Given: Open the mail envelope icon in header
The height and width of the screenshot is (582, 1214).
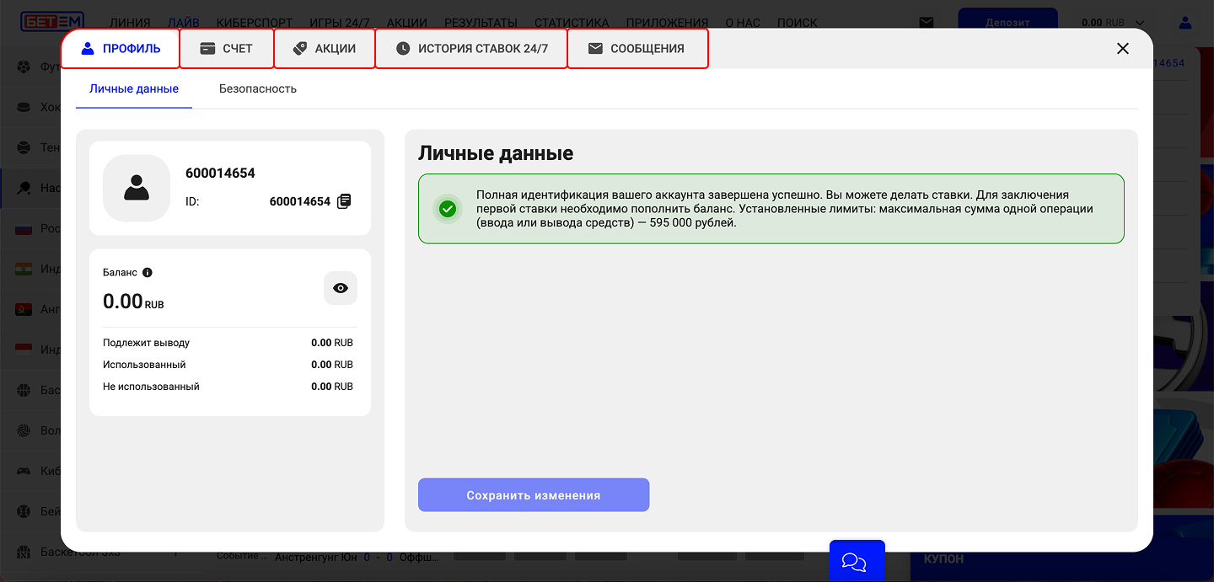Looking at the screenshot, I should point(927,23).
